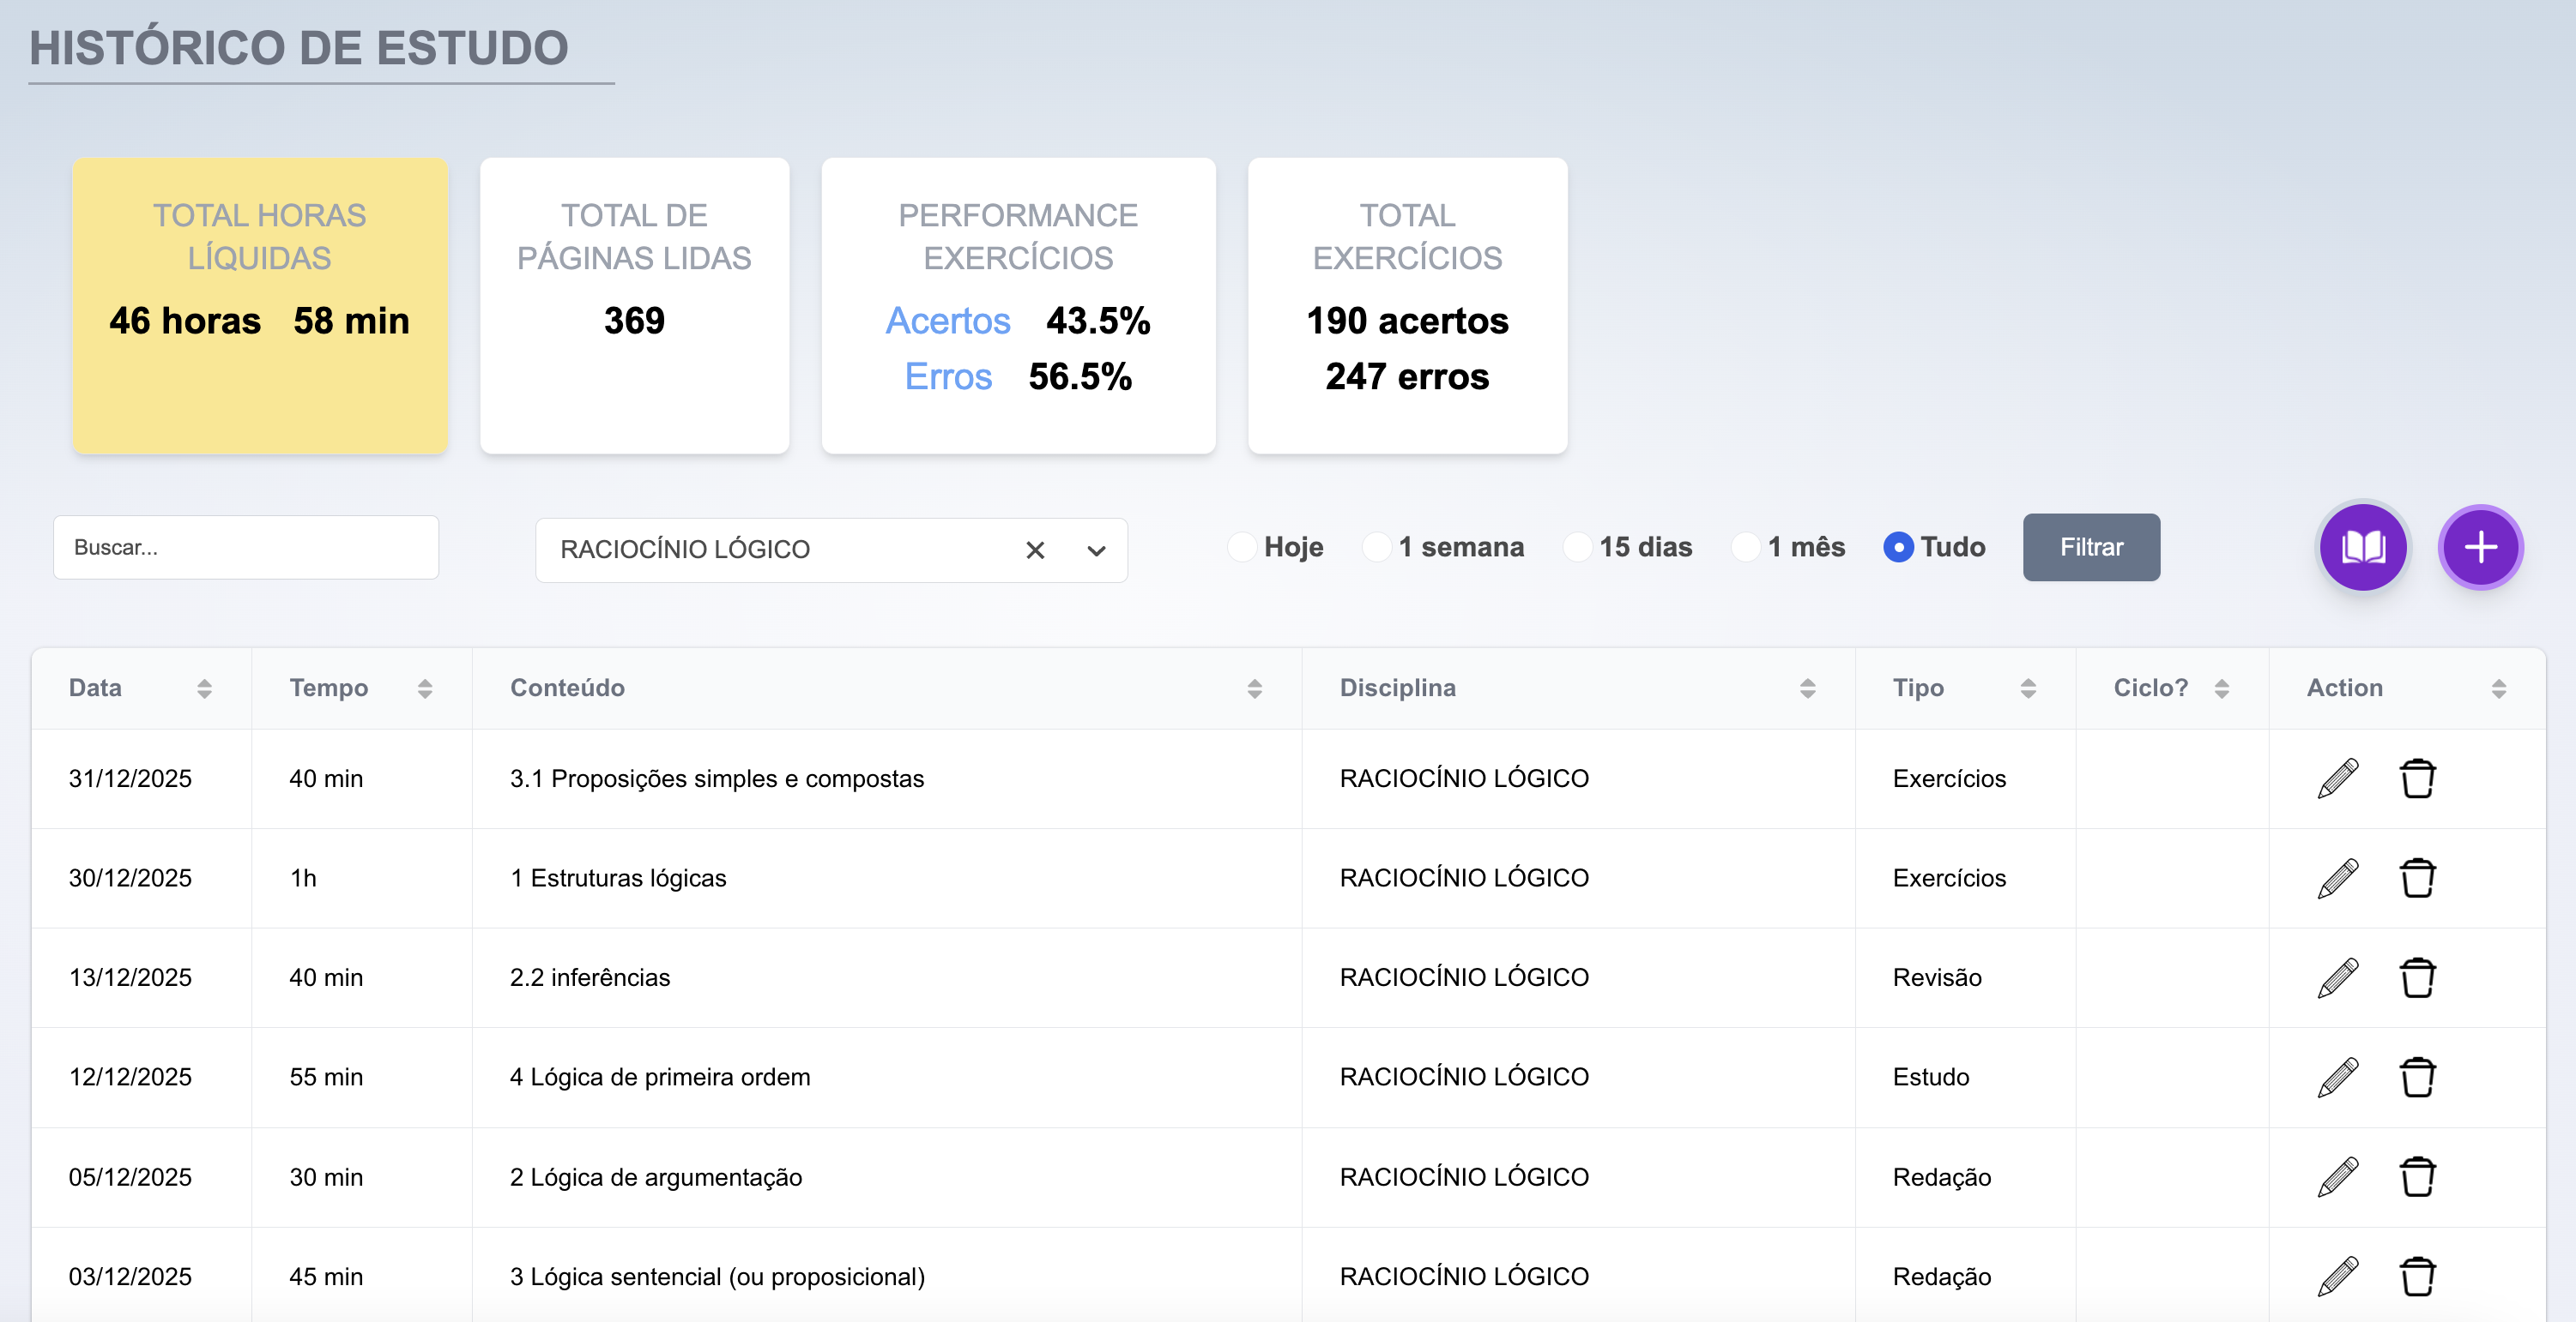Delete the 30/12/2025 Estruturas lógicas entry
Viewport: 2576px width, 1322px height.
coord(2417,879)
